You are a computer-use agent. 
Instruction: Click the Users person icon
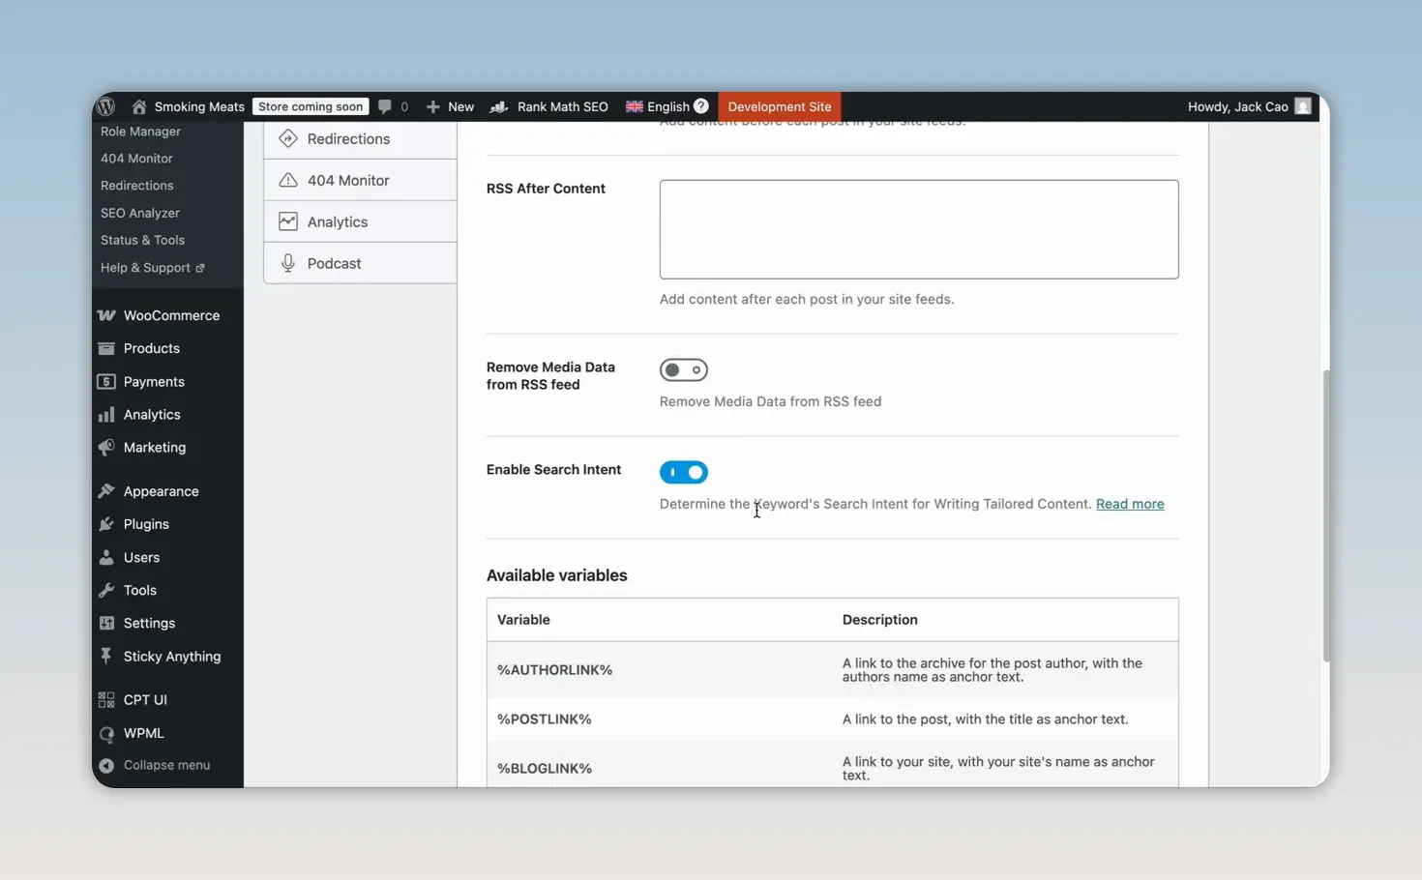(106, 557)
